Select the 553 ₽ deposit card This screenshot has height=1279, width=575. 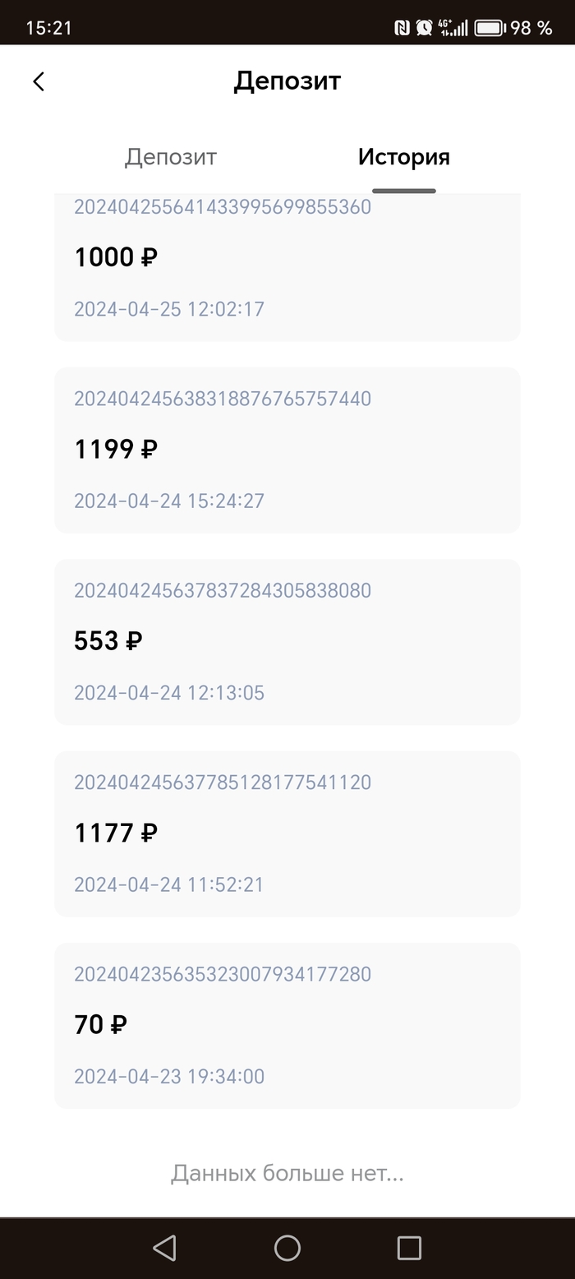287,641
